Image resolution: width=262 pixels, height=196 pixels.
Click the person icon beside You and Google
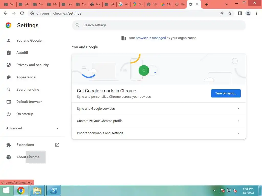click(x=9, y=41)
